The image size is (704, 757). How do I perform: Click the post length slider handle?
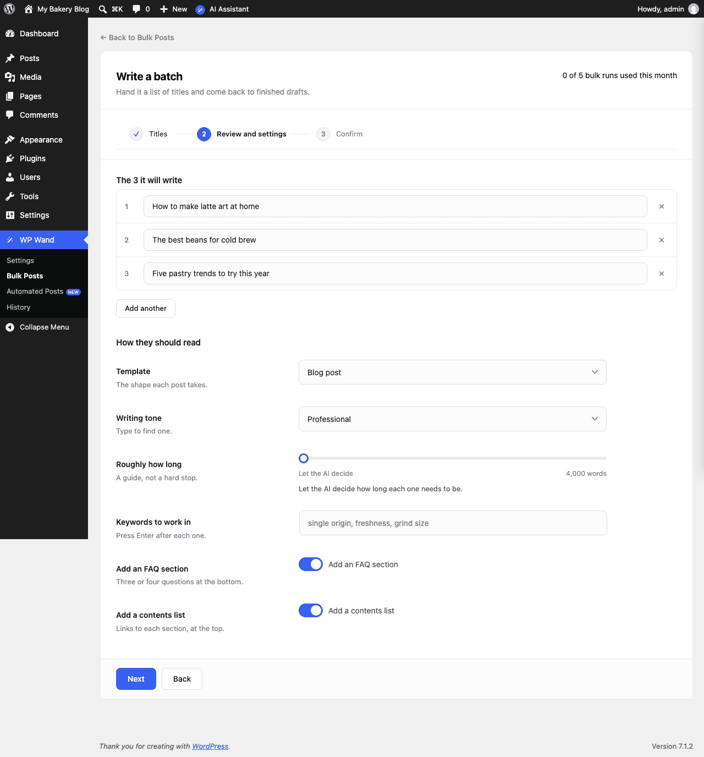(x=304, y=458)
